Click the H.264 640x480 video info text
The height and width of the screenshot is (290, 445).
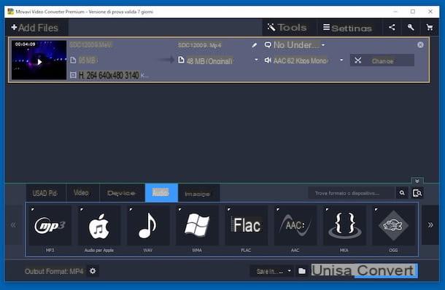point(109,75)
